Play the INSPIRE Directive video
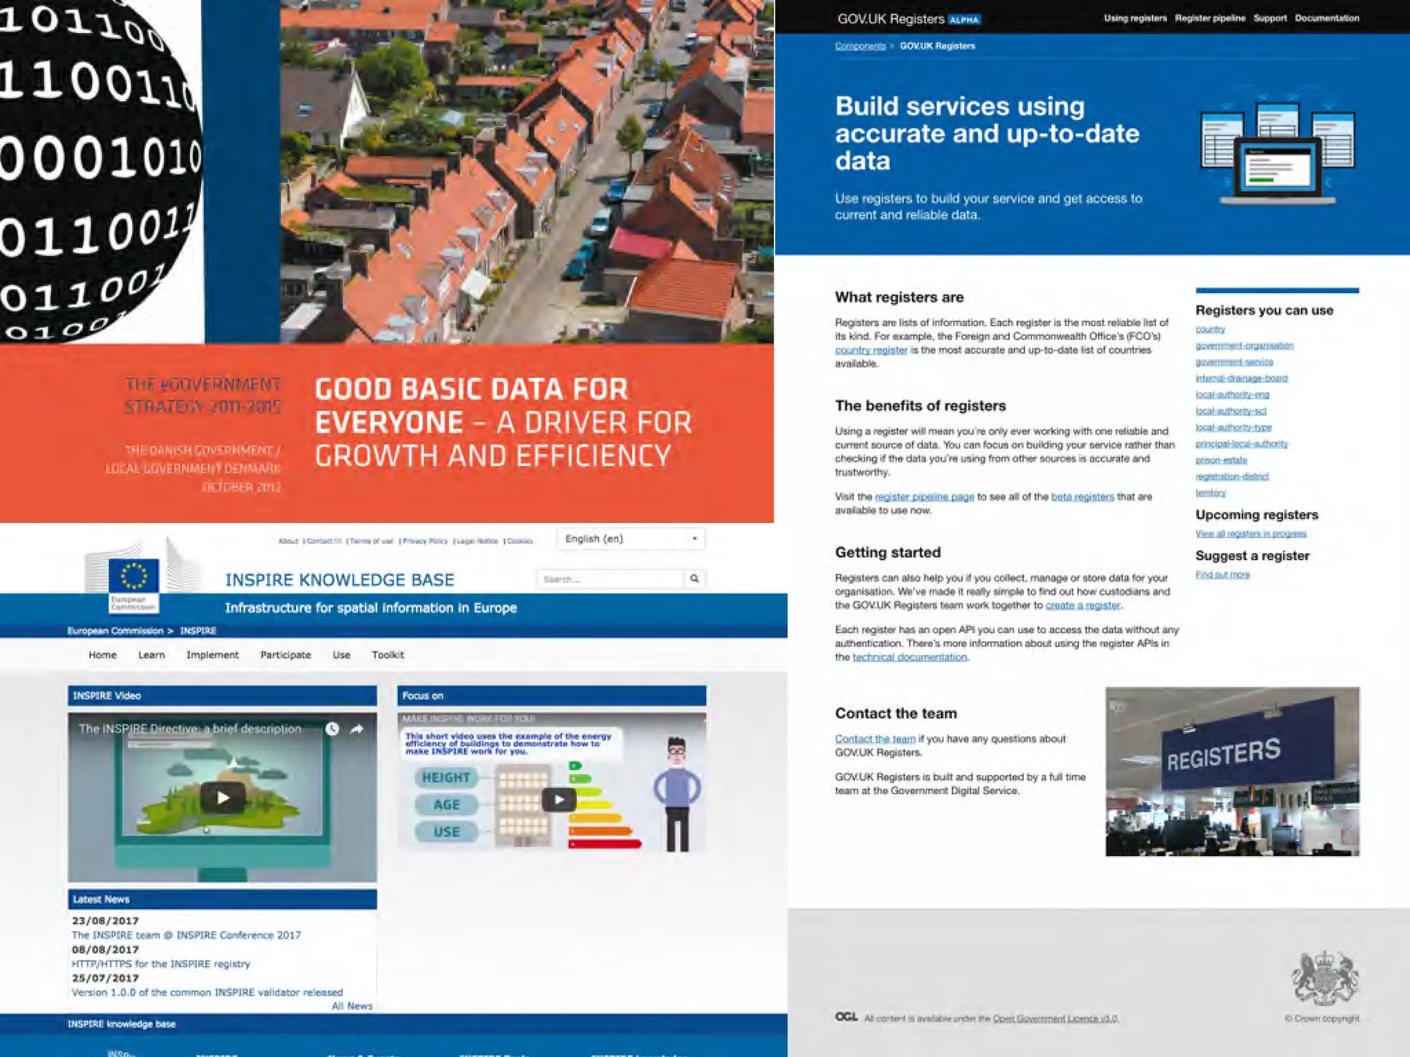Image resolution: width=1410 pixels, height=1057 pixels. pyautogui.click(x=222, y=798)
